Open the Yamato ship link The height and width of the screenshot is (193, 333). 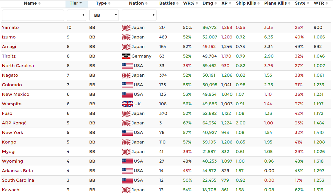[10, 27]
